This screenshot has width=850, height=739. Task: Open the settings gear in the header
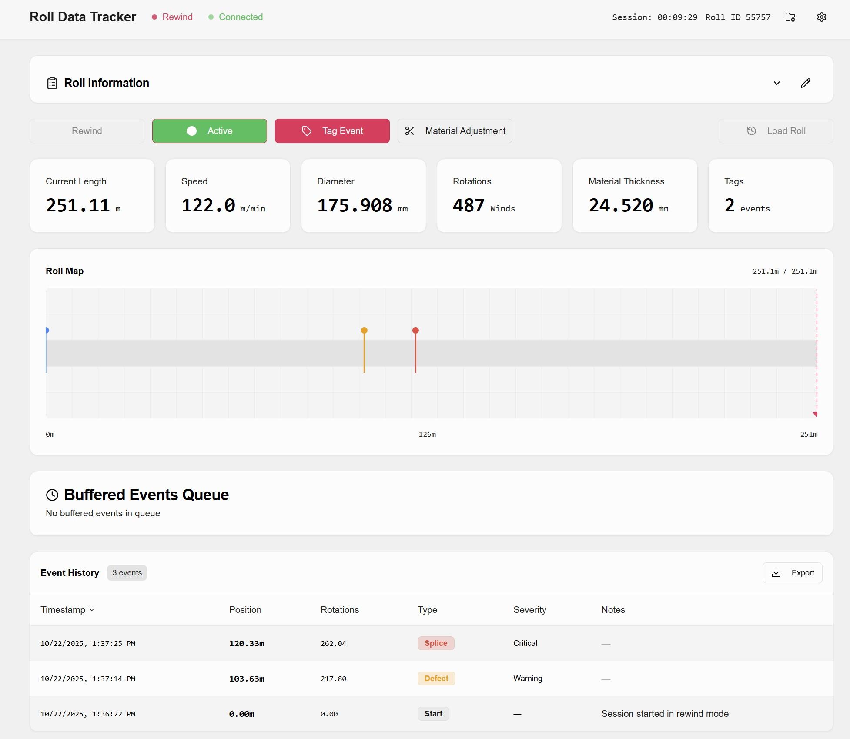821,17
